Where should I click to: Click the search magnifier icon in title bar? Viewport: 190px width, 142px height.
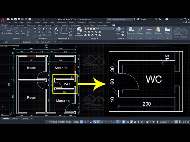click(135, 19)
